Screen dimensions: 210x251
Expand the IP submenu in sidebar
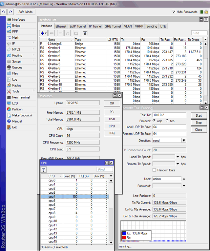33,43
